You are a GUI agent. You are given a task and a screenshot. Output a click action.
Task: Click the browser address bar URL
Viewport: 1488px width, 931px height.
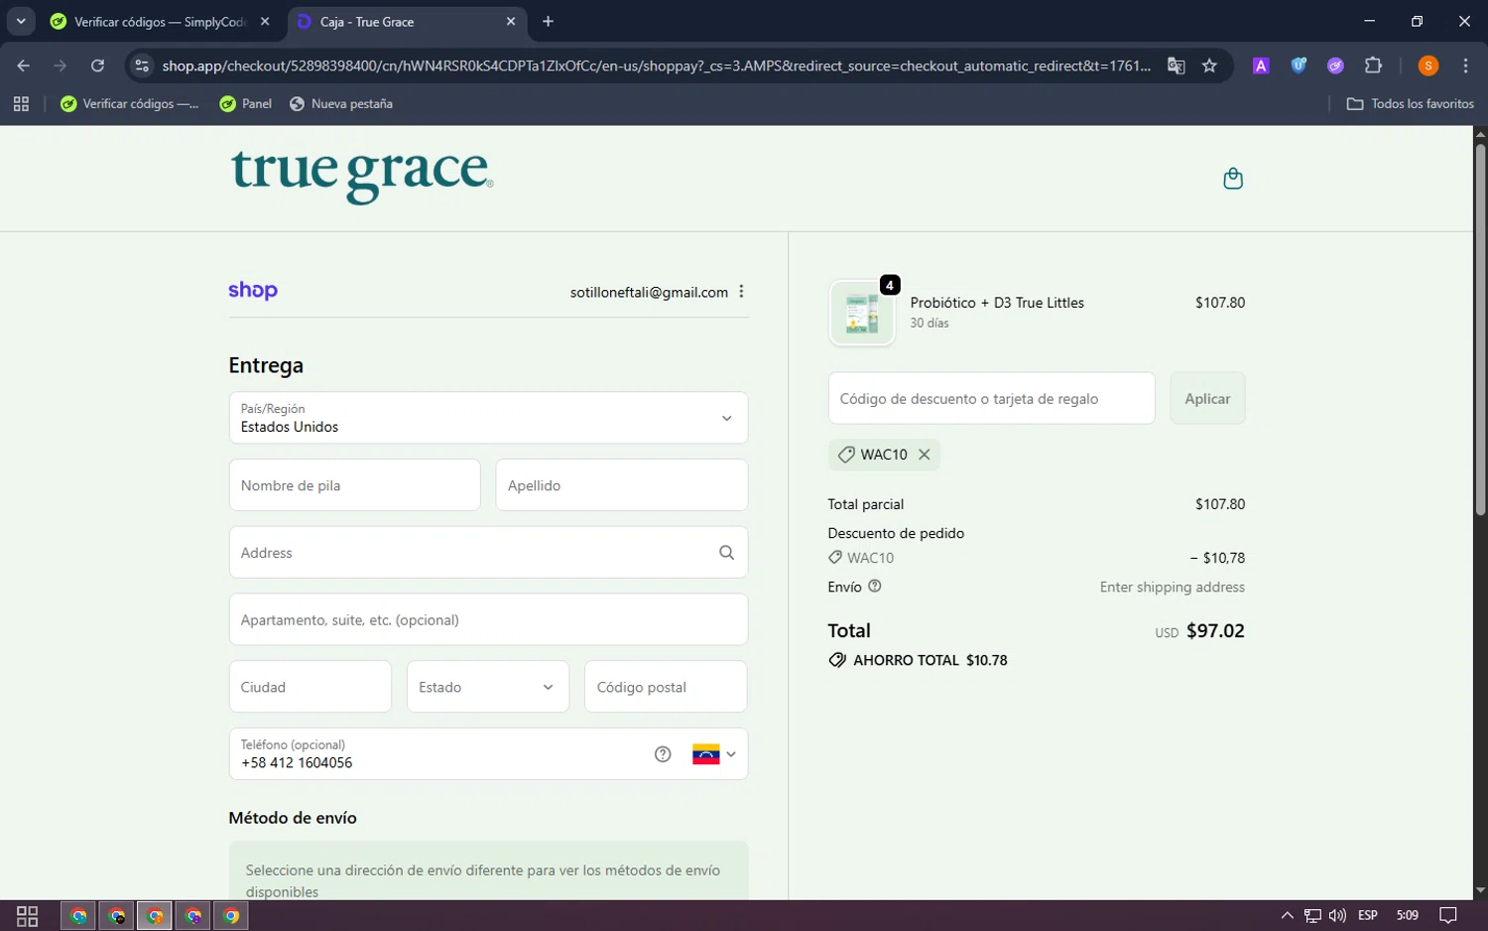[656, 66]
